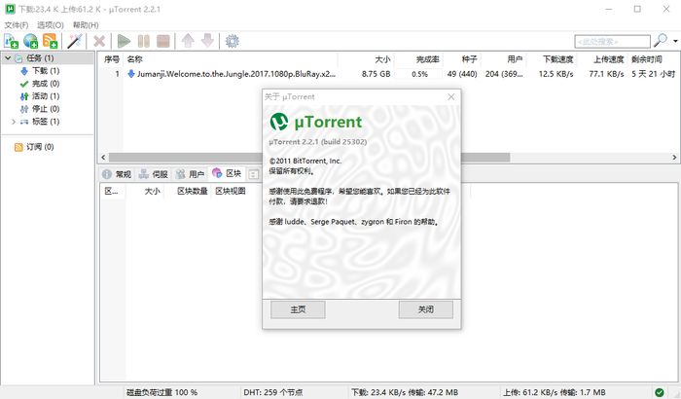
Task: Select 停止 (0) category in sidebar
Action: coord(46,109)
